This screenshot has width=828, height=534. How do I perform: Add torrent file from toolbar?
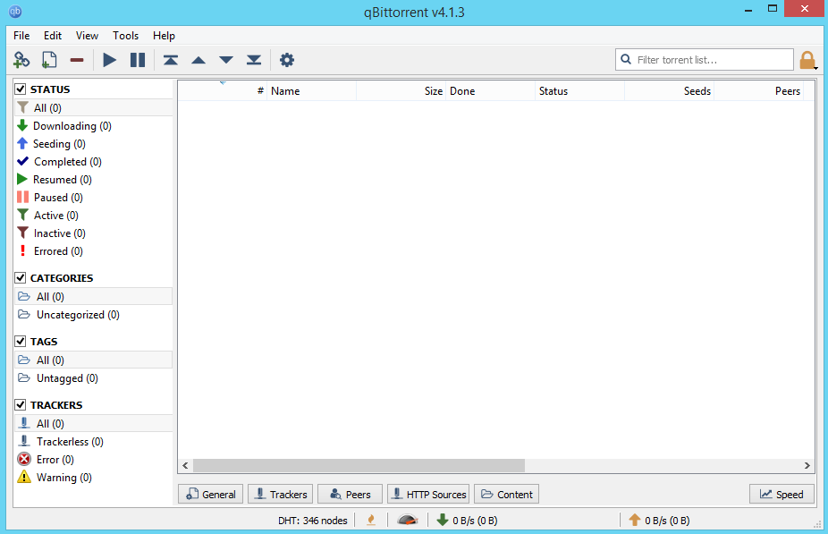[49, 60]
